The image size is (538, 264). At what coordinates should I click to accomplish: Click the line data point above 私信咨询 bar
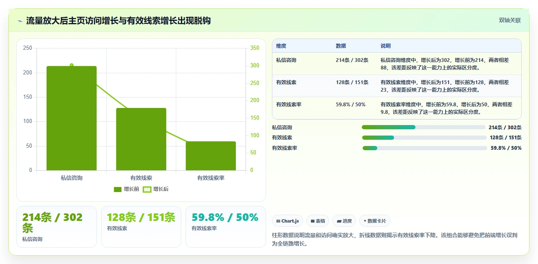pyautogui.click(x=71, y=65)
